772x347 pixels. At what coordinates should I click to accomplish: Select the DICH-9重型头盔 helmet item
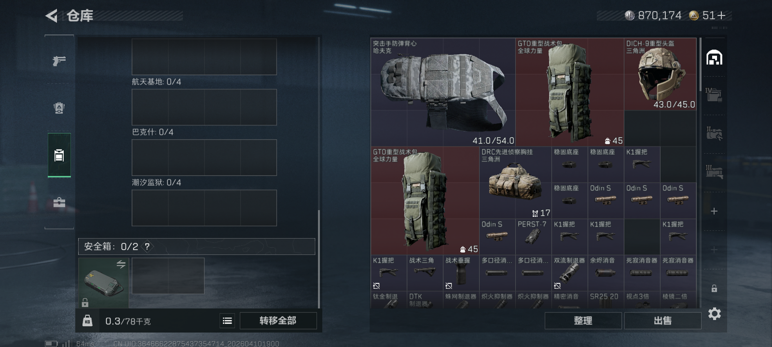(x=660, y=74)
